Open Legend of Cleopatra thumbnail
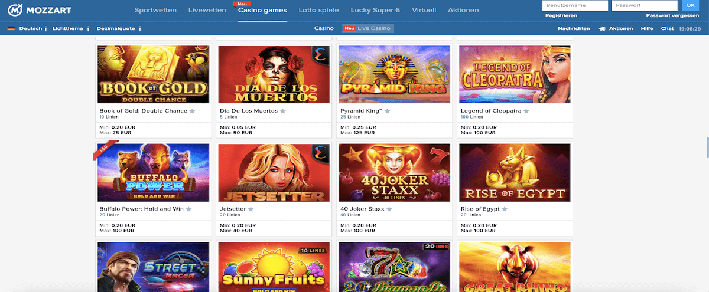This screenshot has height=292, width=709. pyautogui.click(x=515, y=75)
